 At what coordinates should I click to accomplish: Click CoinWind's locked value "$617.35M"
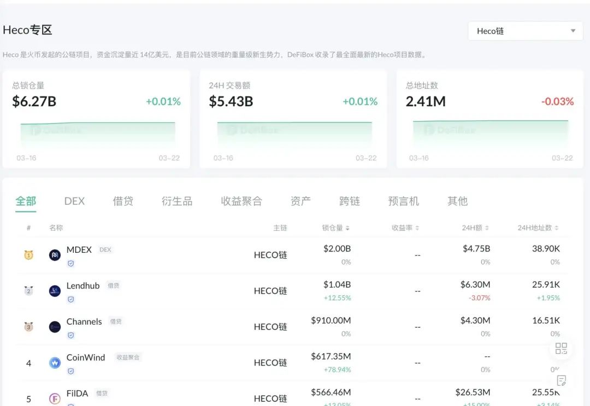tap(331, 356)
